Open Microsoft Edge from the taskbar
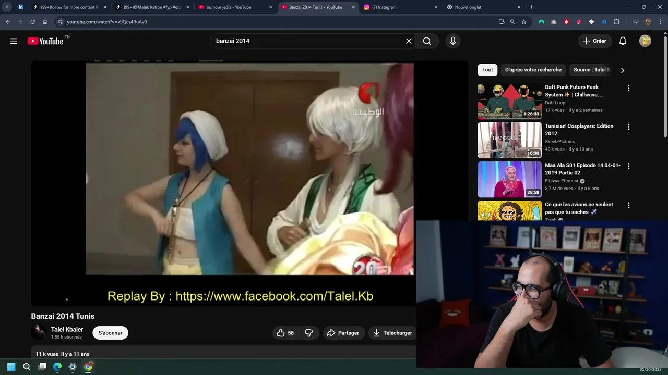 pos(57,367)
